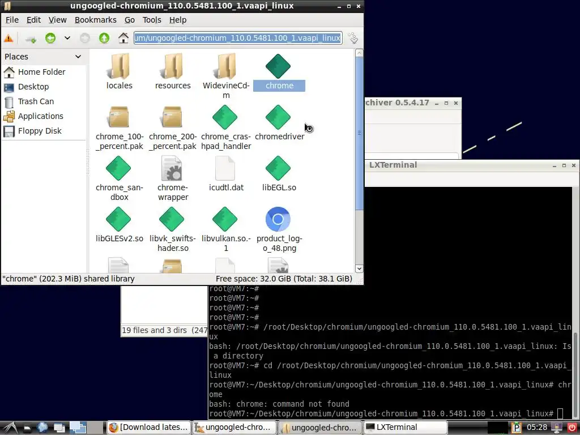Switch to active ungoogled-chro folder taskbar button
580x435 pixels.
320,427
